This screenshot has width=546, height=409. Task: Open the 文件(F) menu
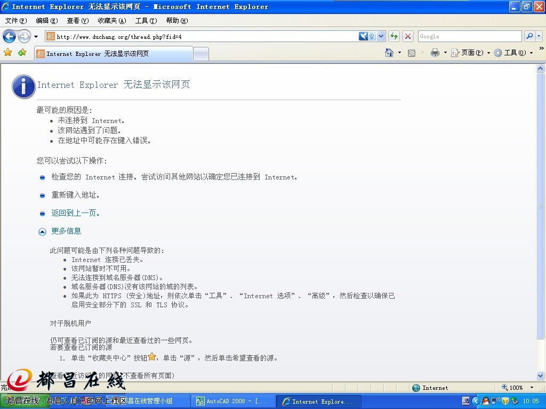click(x=16, y=21)
